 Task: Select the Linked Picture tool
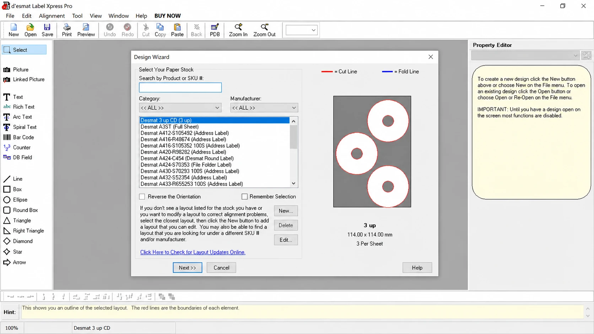click(24, 80)
